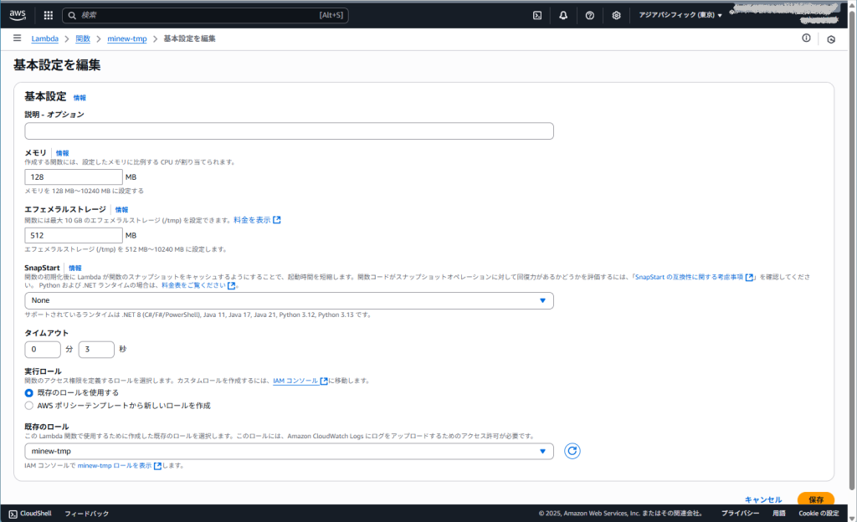Navigate to minew-tmp breadcrumb item

(x=126, y=38)
